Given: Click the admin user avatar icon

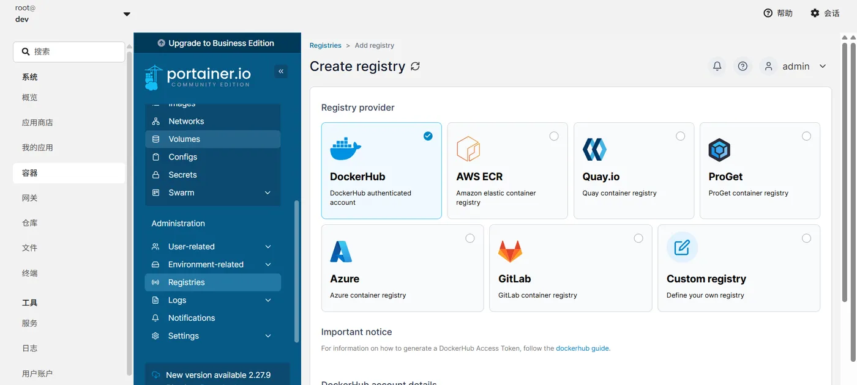Looking at the screenshot, I should [768, 66].
